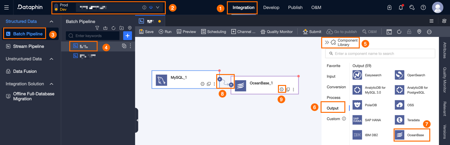This screenshot has height=145, width=450.
Task: Click the toolbar location pin icon
Action: pyautogui.click(x=419, y=32)
